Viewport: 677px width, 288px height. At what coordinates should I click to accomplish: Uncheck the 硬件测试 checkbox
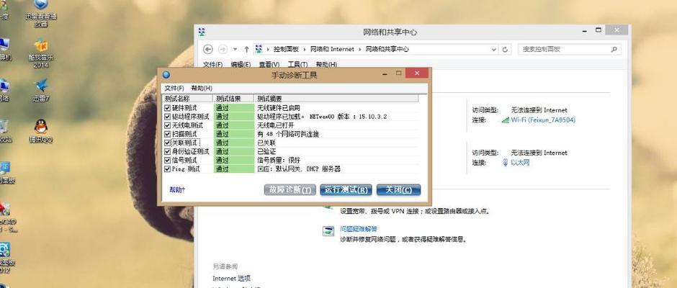[168, 107]
